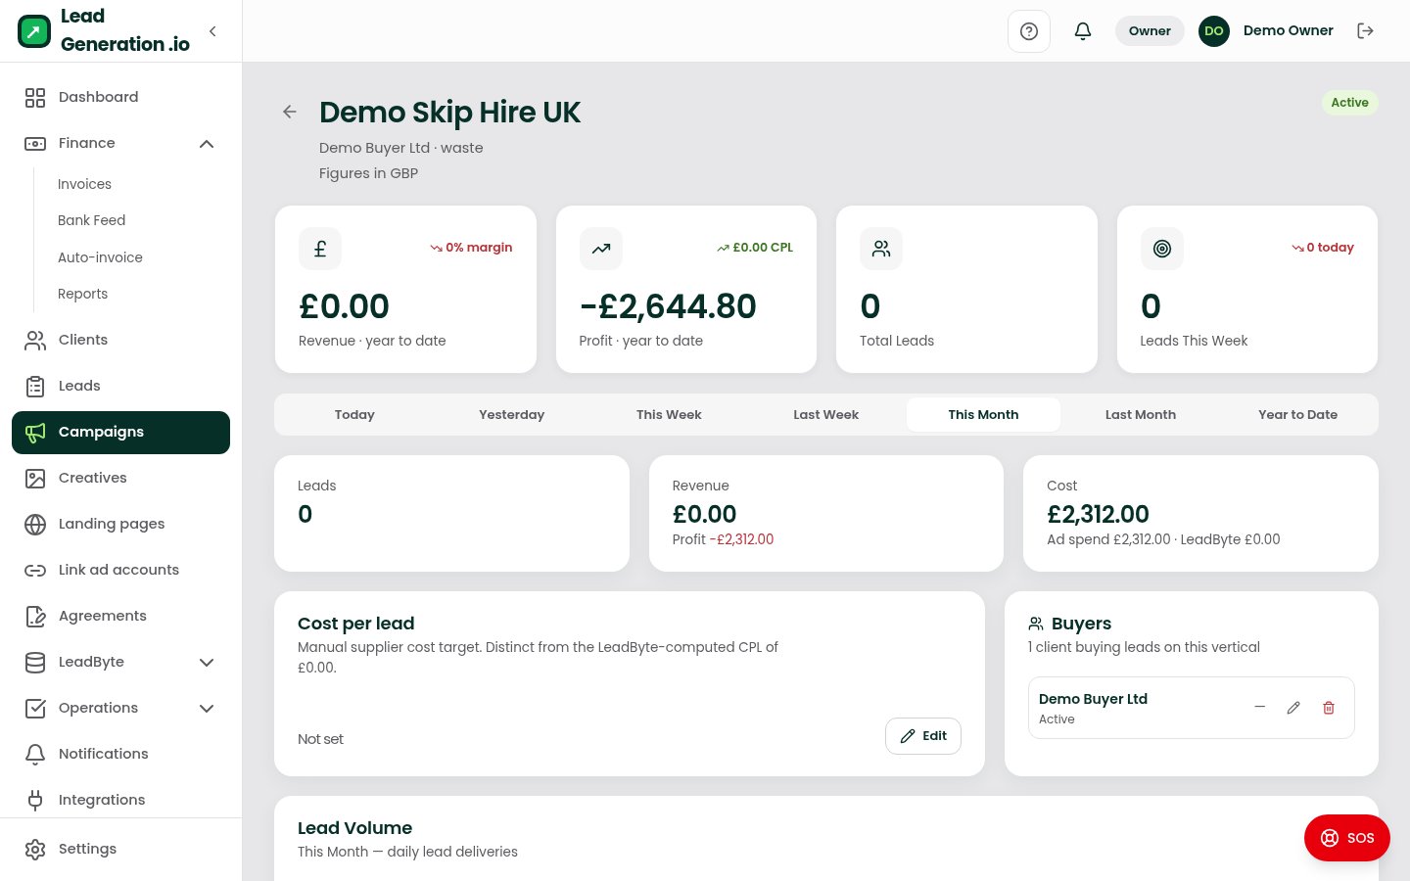Open the help question mark icon

1029,31
